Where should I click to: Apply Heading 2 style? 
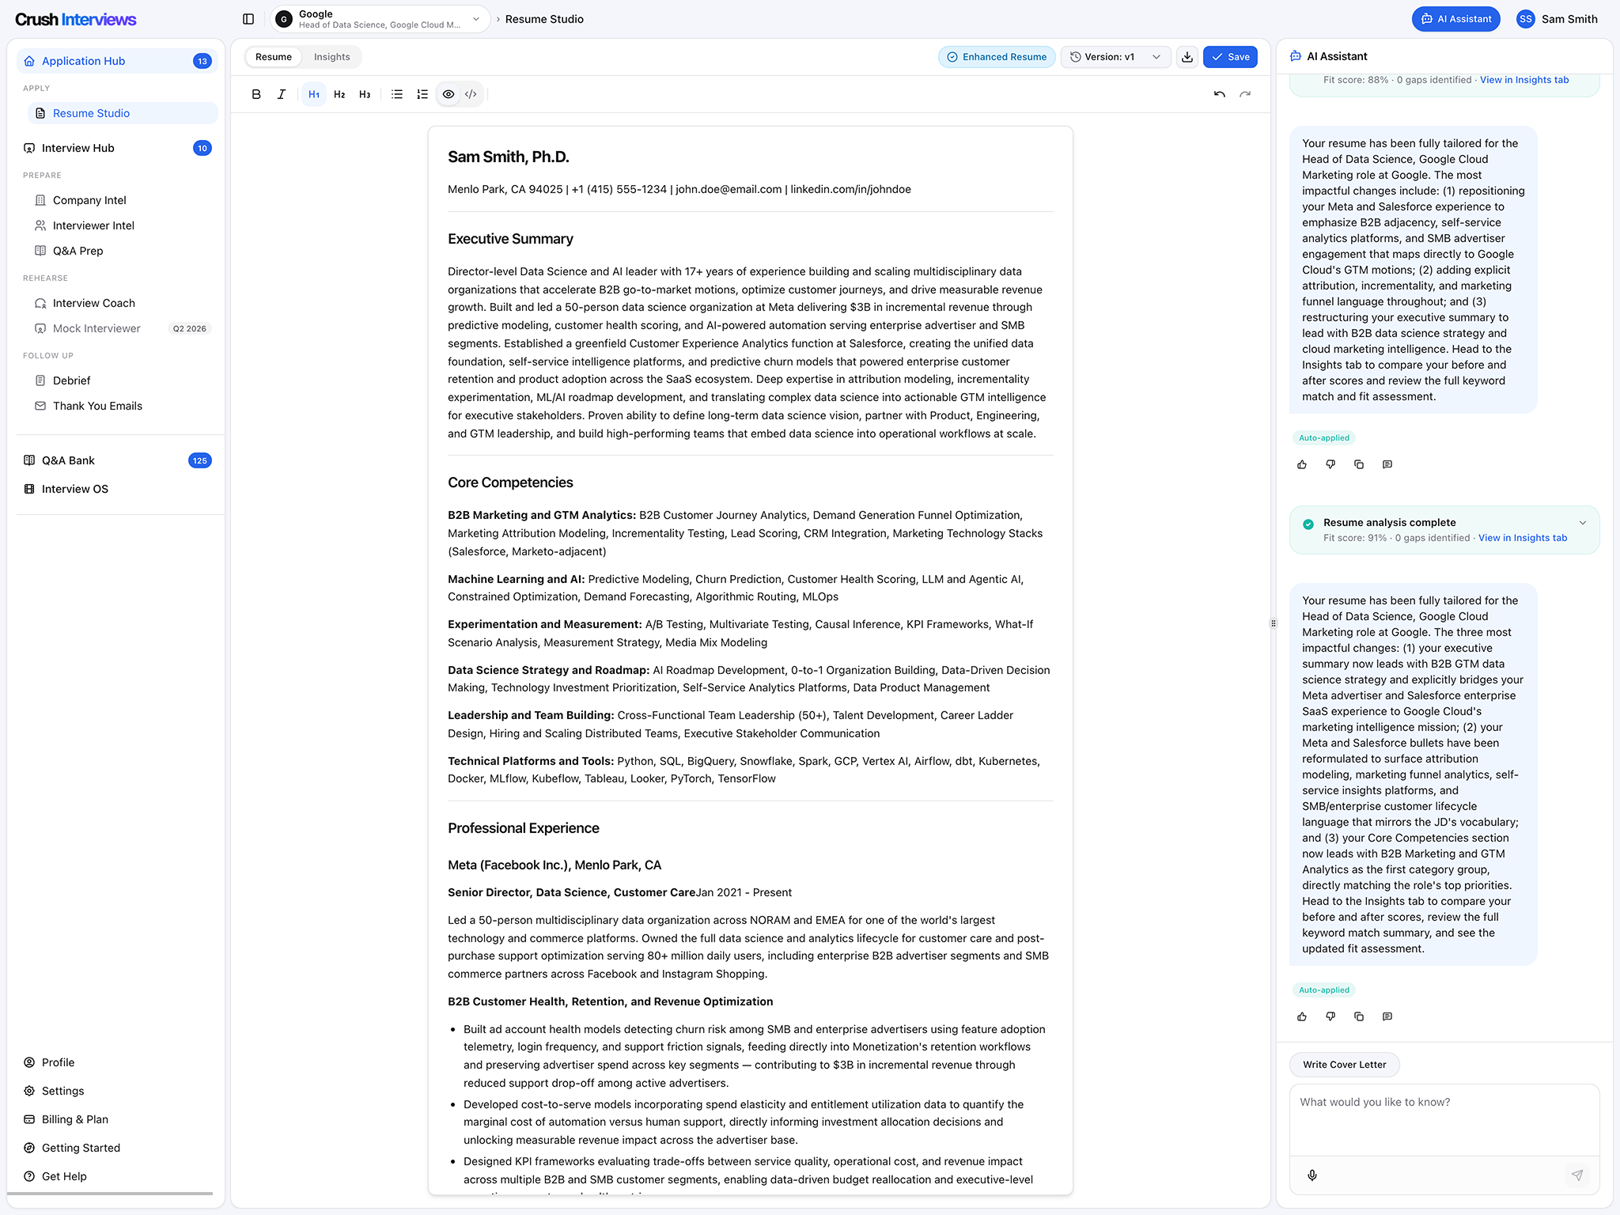[339, 94]
